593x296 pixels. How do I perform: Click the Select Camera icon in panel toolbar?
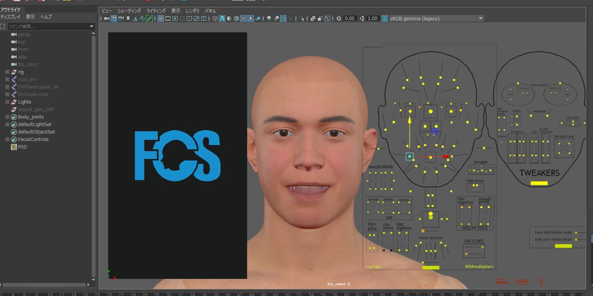pyautogui.click(x=106, y=19)
